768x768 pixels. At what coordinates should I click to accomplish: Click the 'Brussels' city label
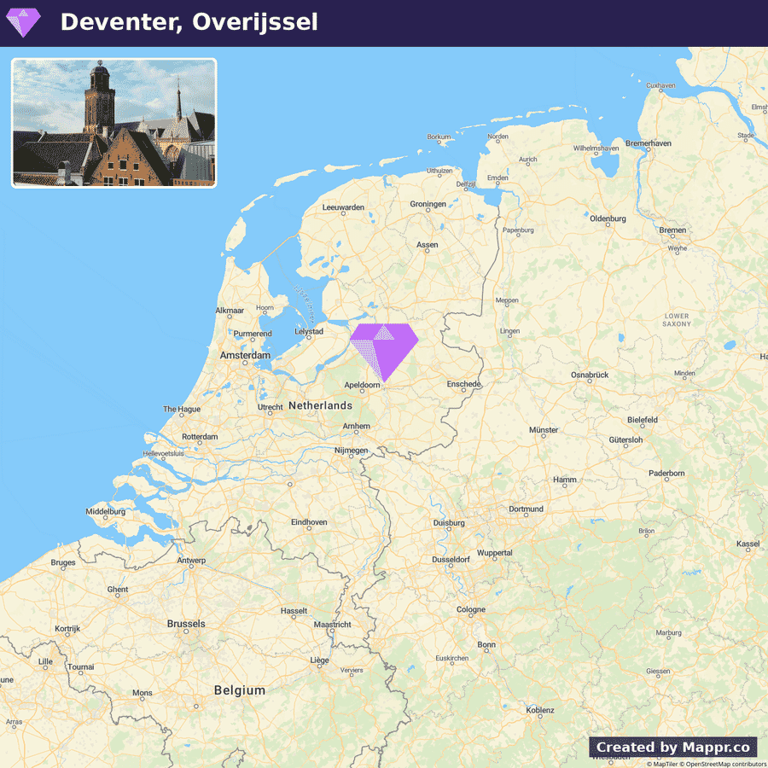tap(186, 624)
